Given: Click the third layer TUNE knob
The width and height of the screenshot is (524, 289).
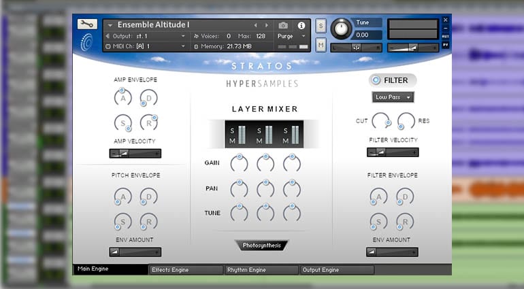Looking at the screenshot, I should [292, 213].
